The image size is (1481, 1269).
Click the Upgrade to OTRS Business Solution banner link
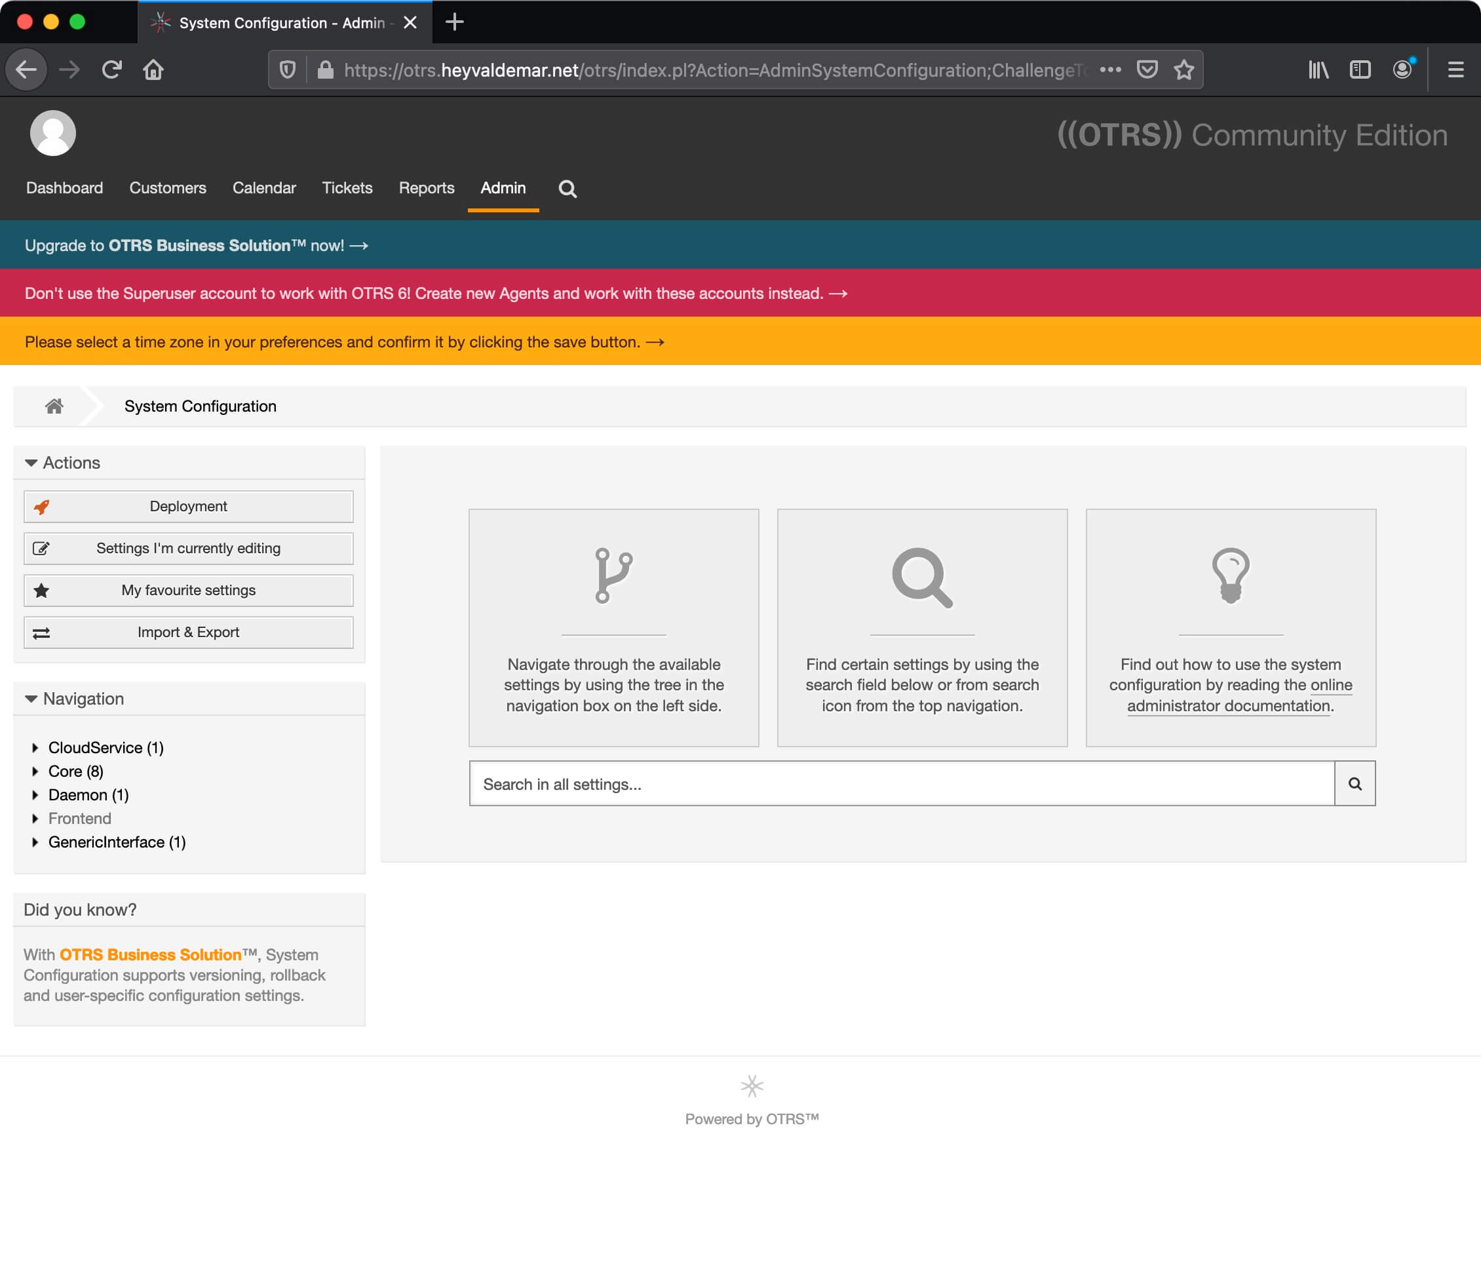tap(195, 246)
